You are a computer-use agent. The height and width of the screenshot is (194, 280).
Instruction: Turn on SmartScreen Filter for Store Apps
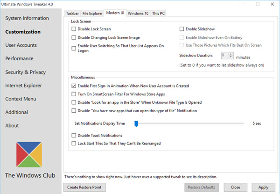click(74, 94)
